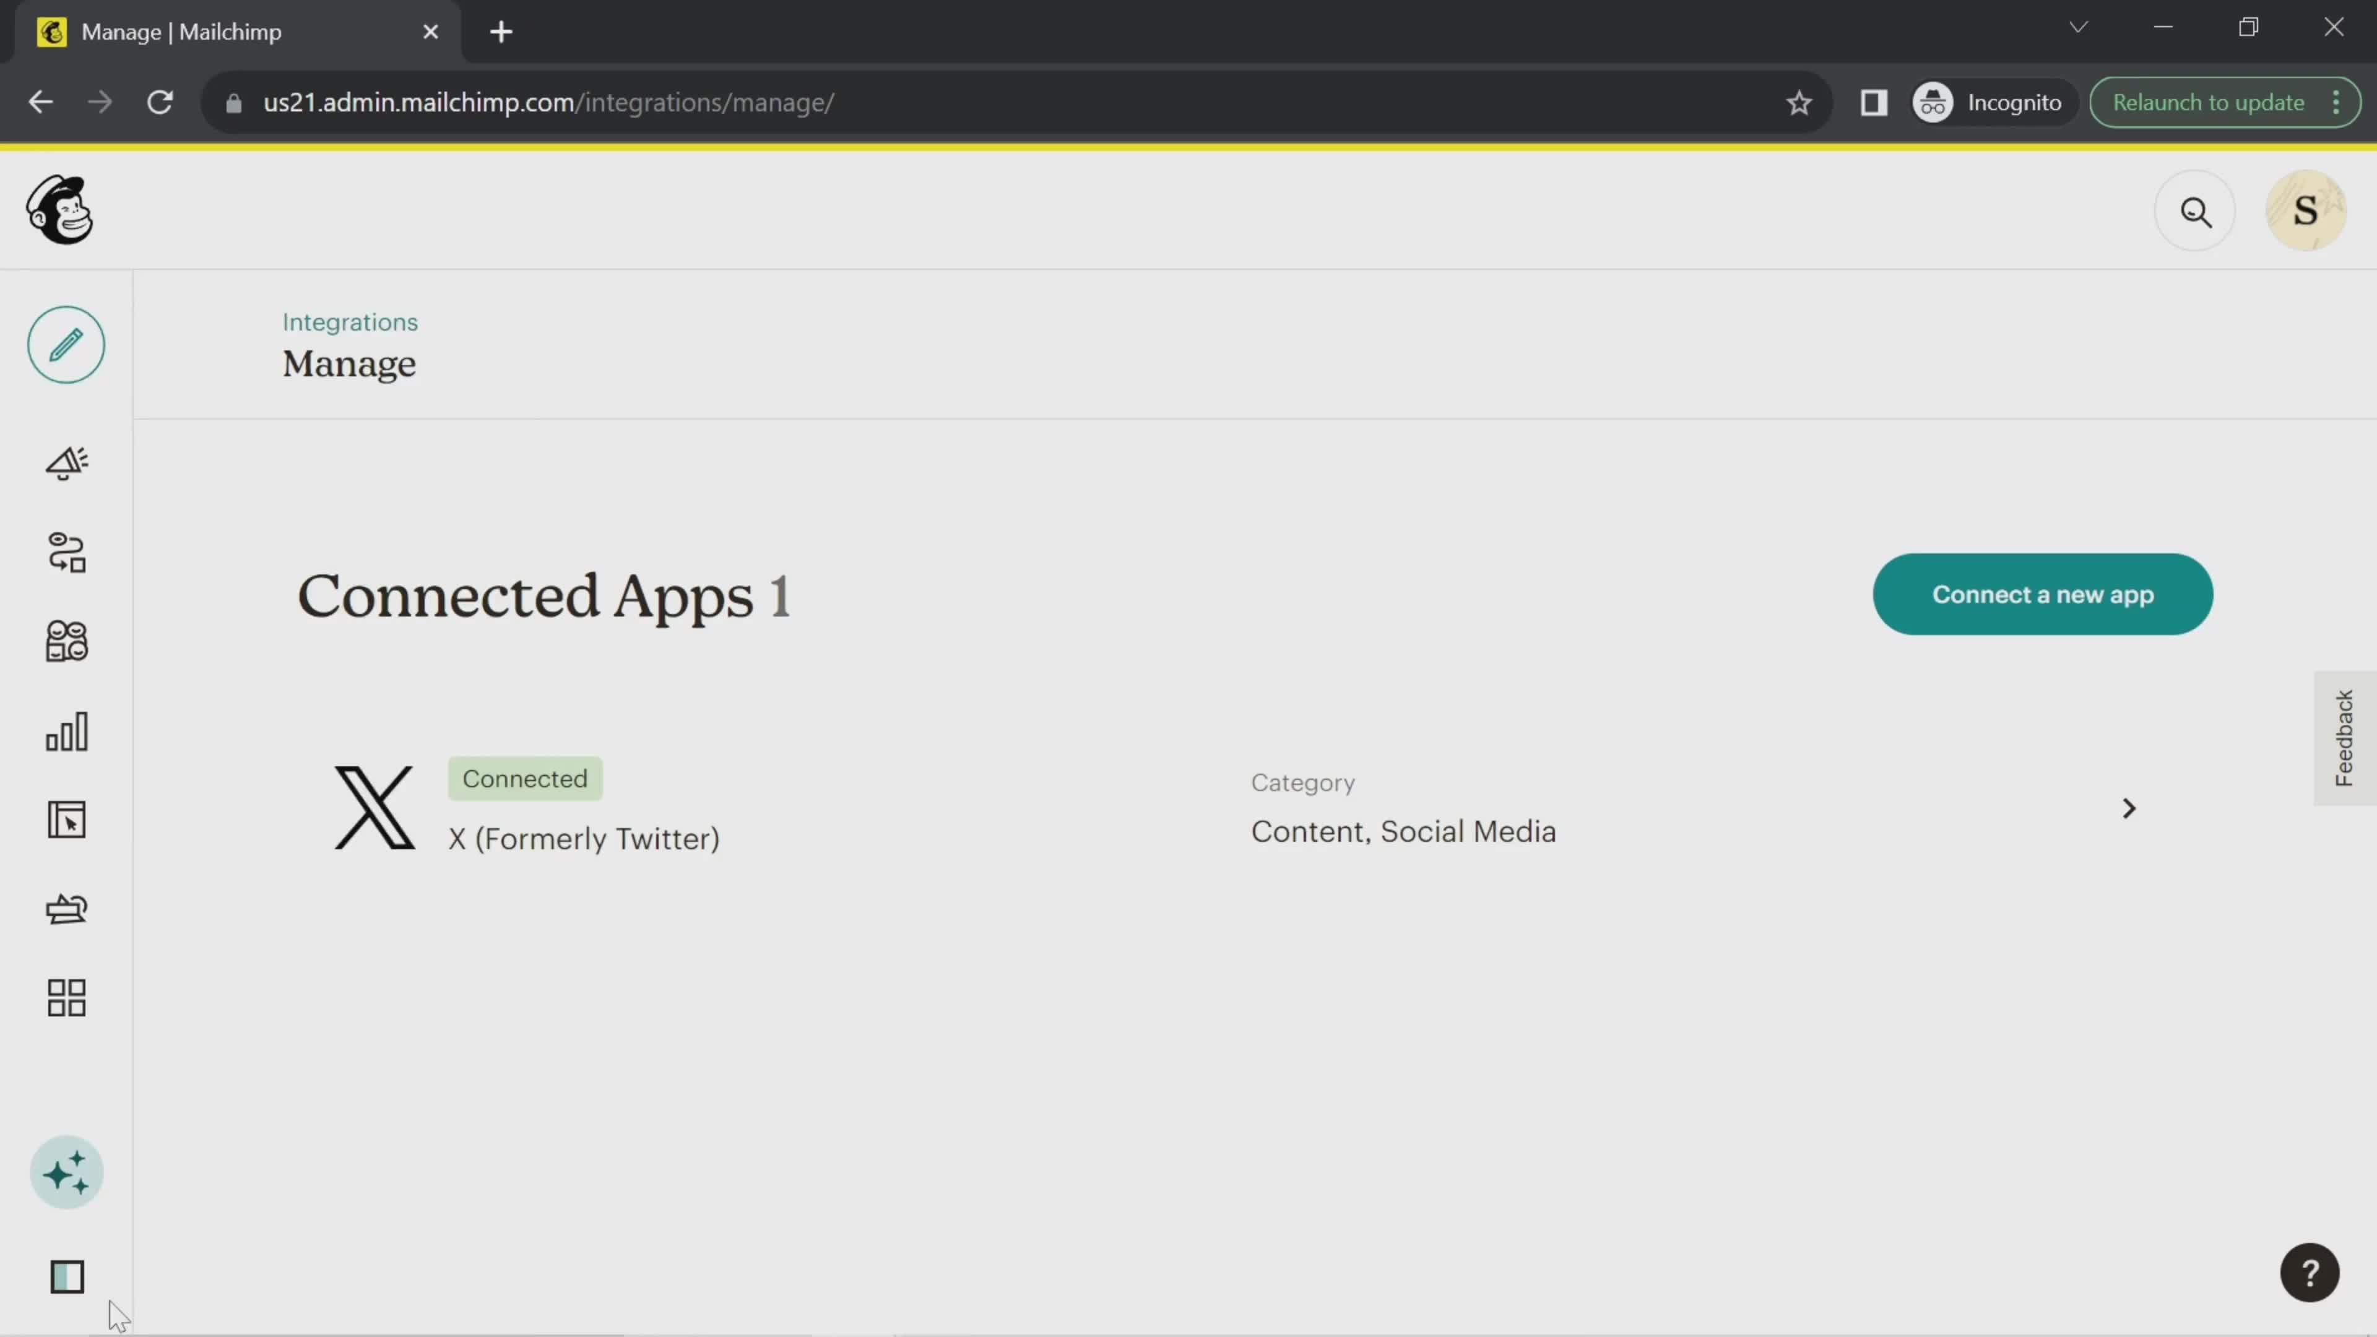Click the browser address bar URL
Screen dimensions: 2377x1337
point(548,102)
